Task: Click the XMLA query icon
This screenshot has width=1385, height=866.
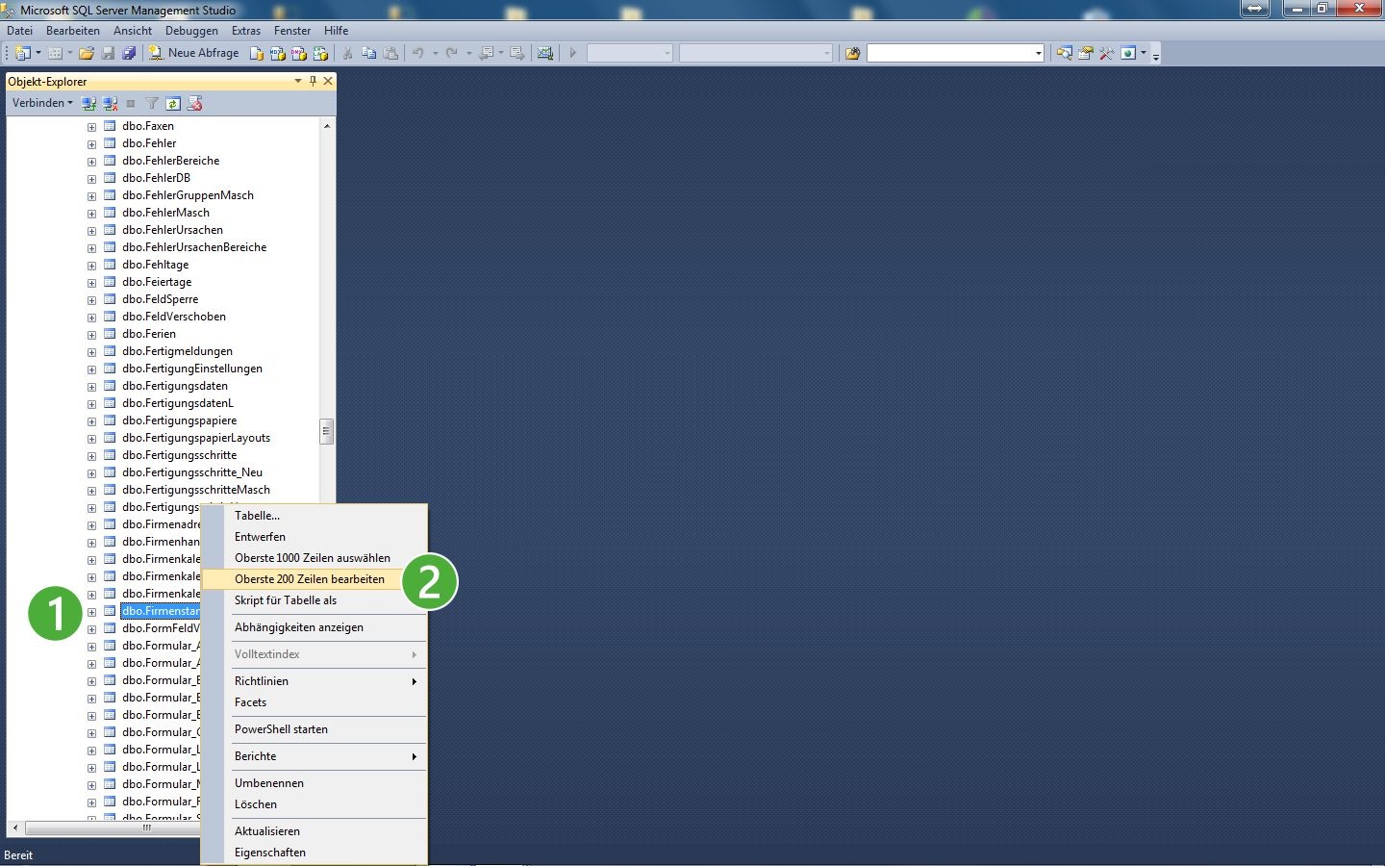Action: [320, 53]
